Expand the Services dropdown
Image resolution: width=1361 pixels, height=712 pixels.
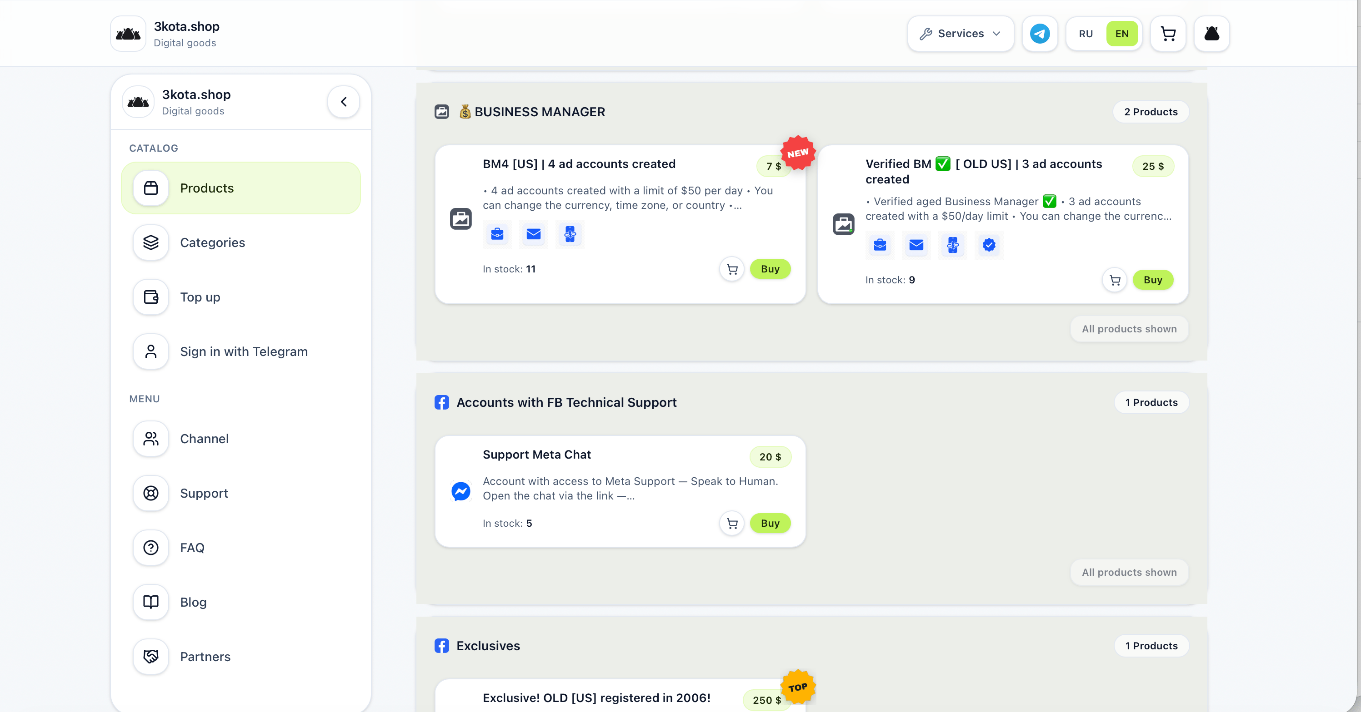point(960,34)
